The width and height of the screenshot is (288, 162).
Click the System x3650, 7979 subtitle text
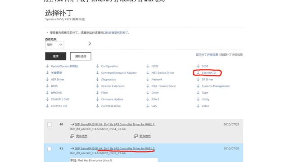pos(65,19)
